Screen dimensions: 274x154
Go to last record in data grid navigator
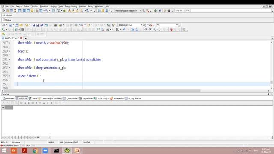click(33, 103)
